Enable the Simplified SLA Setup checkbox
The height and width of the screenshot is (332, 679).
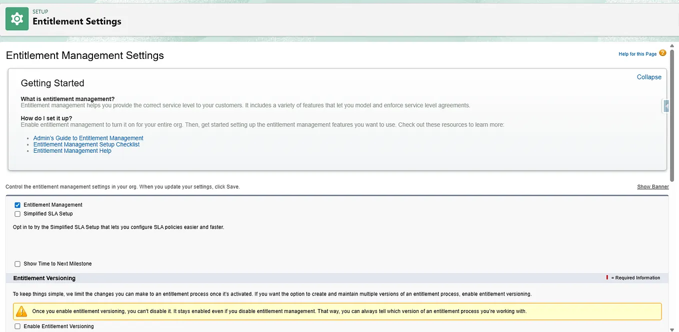tap(17, 214)
